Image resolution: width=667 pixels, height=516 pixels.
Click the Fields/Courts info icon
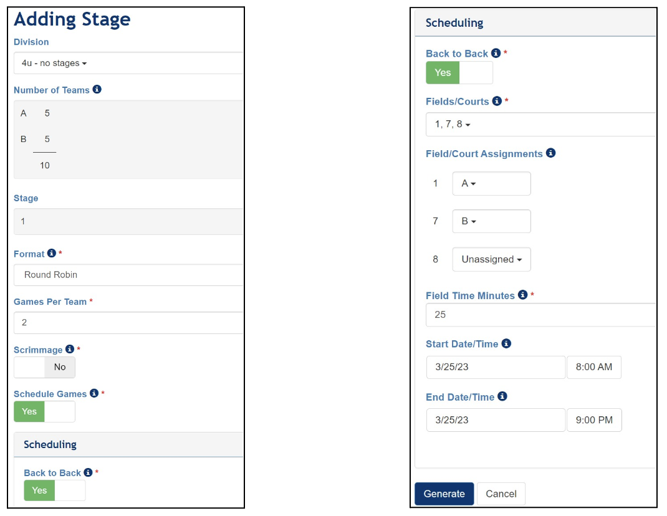(496, 101)
